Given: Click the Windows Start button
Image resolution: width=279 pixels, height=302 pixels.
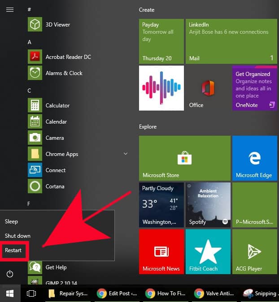Looking at the screenshot, I should (10, 293).
